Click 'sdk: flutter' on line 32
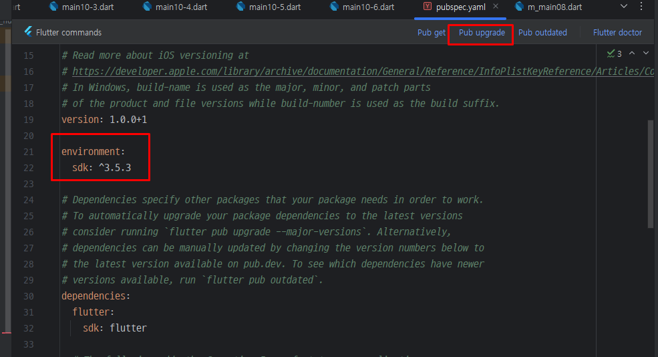Viewport: 658px width, 357px height. coord(114,328)
